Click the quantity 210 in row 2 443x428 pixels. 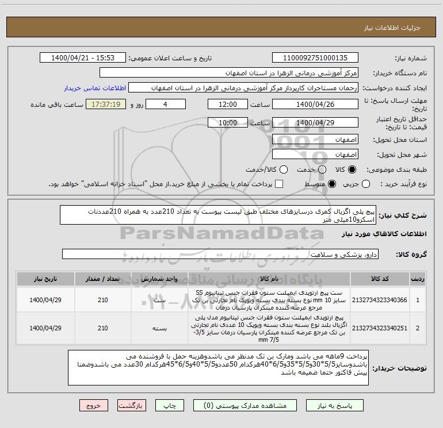103,329
